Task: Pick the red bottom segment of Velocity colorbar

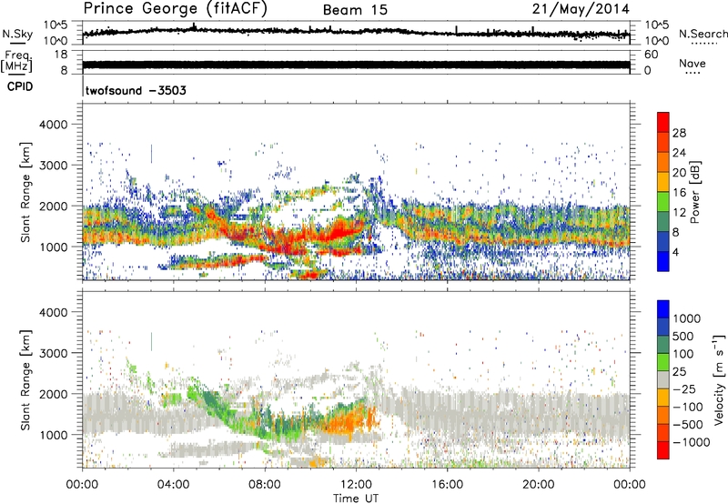Action: click(663, 450)
